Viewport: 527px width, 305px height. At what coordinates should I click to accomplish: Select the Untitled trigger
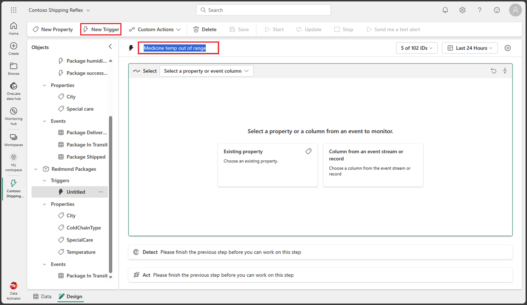tap(70, 192)
